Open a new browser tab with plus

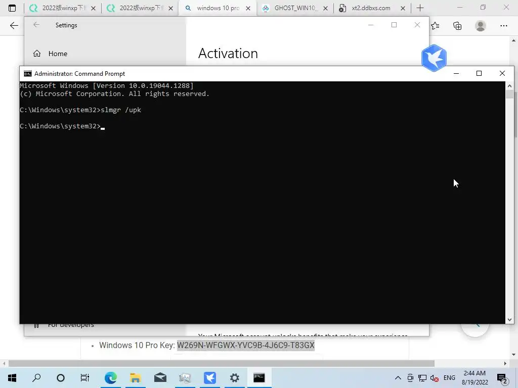pyautogui.click(x=420, y=8)
